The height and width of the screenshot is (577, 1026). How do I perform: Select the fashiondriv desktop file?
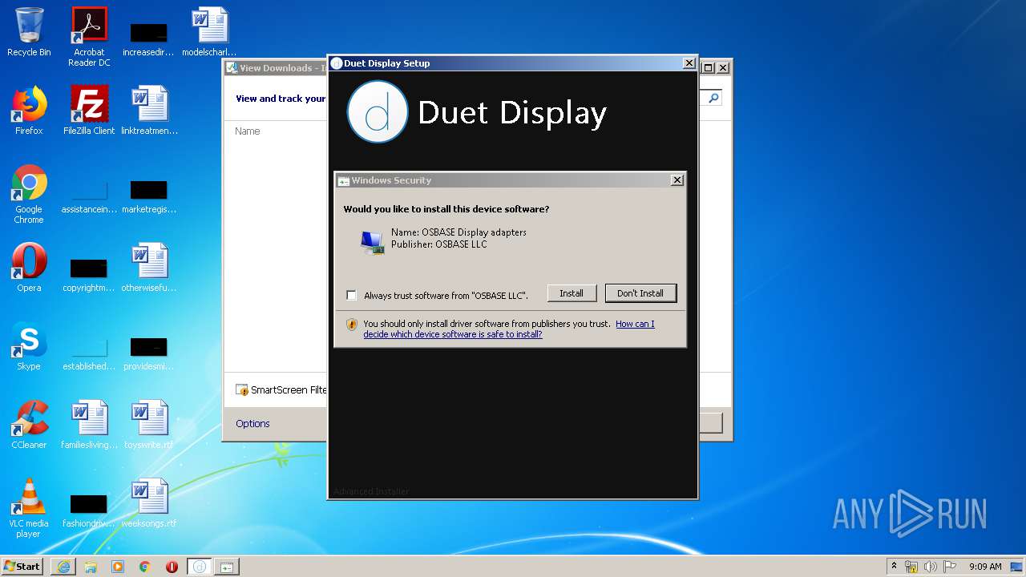tap(89, 509)
